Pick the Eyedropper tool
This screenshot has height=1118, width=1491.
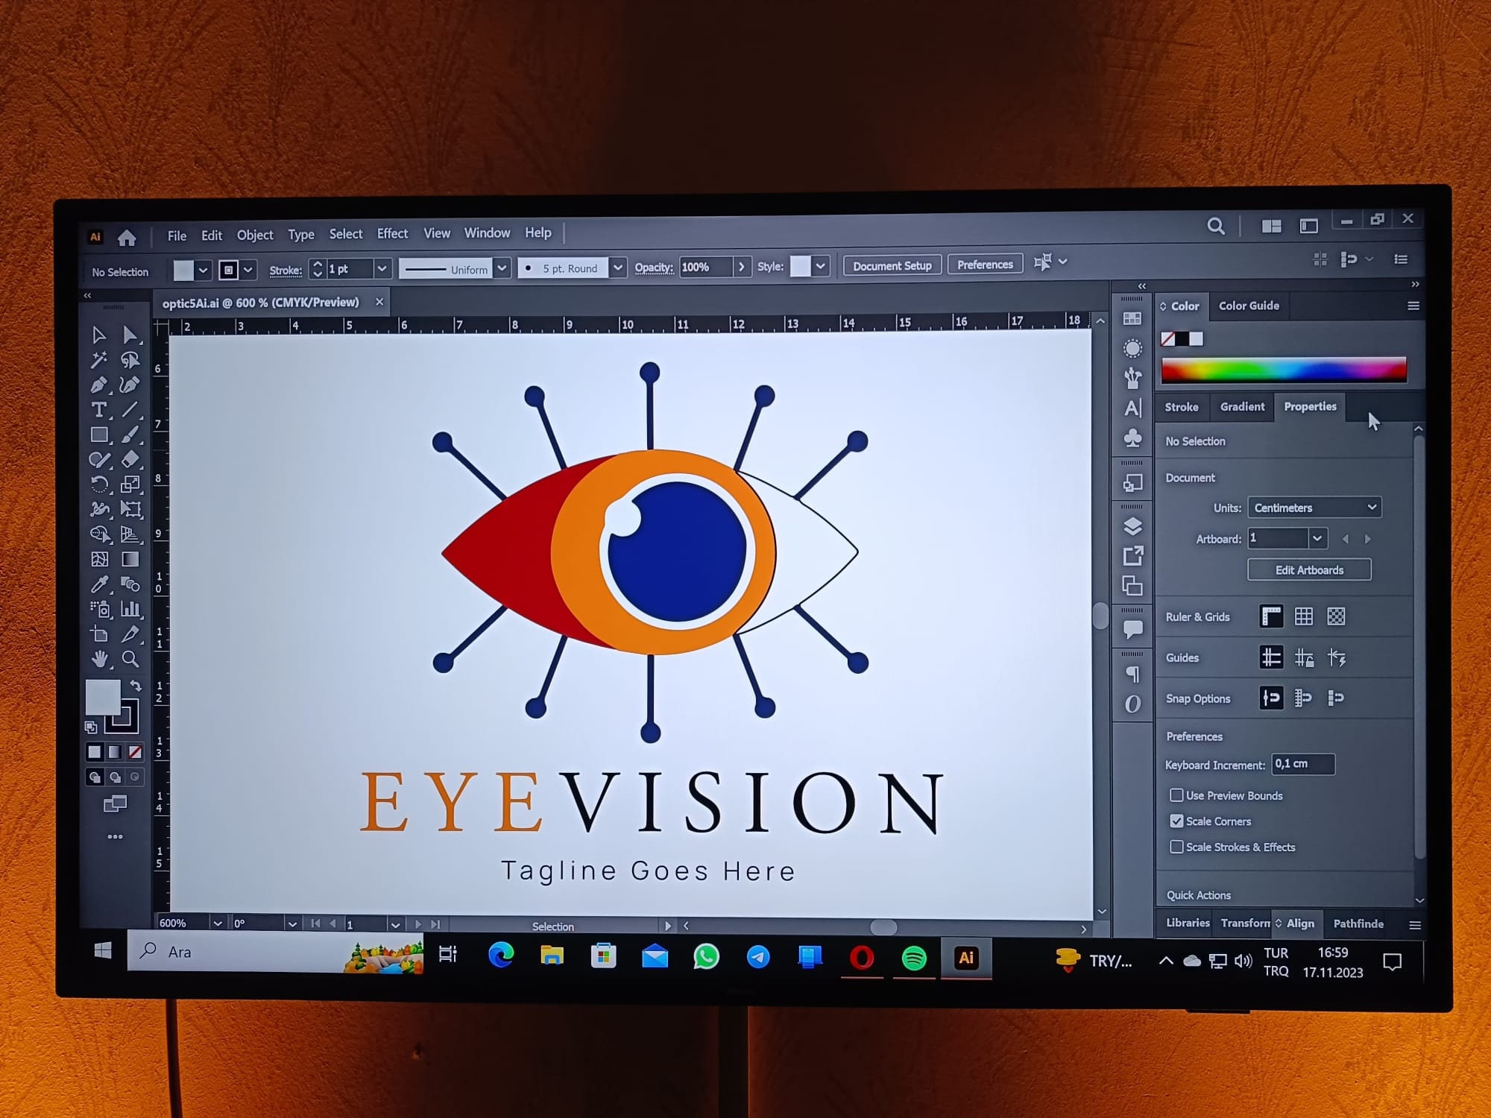tap(99, 584)
